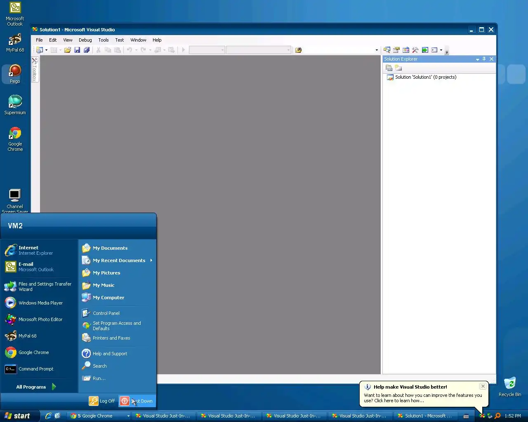Open the Supermium desktop shortcut
Screen dimensions: 528x422
click(x=15, y=105)
